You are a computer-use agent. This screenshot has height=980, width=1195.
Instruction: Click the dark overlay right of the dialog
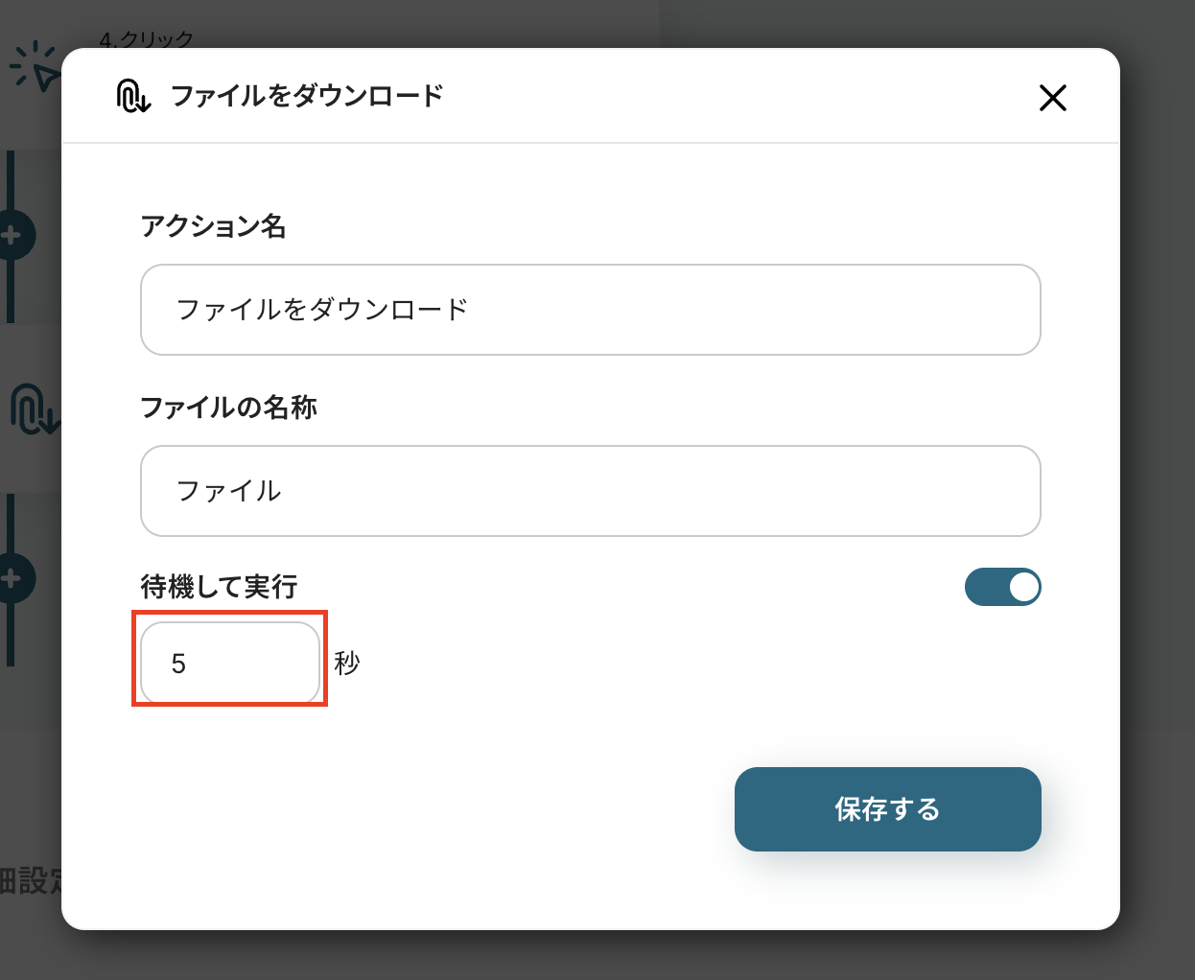pyautogui.click(x=1158, y=479)
